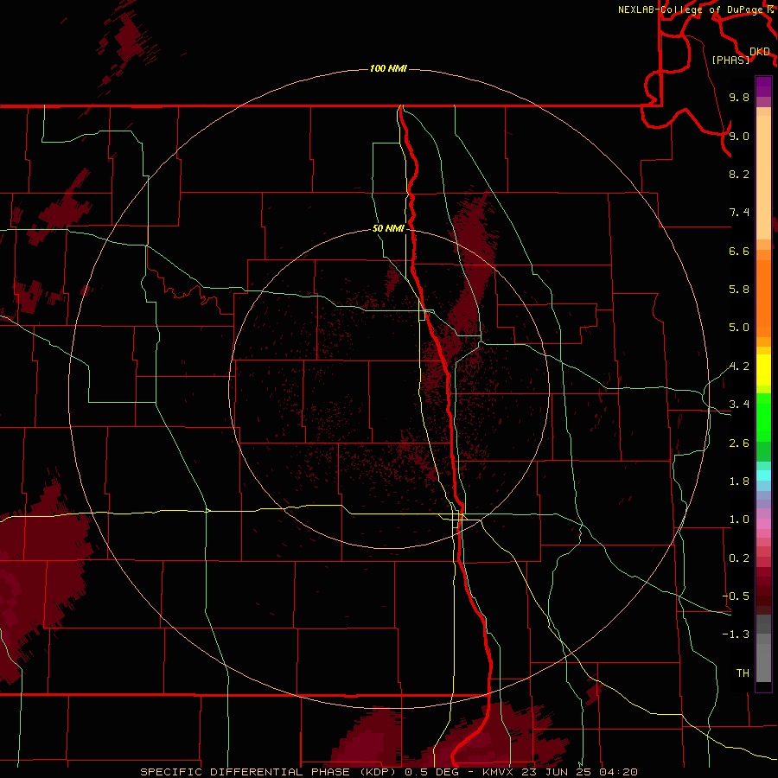Click the Specific Differential Phase caption at bottom
This screenshot has width=778, height=778.
tap(388, 772)
